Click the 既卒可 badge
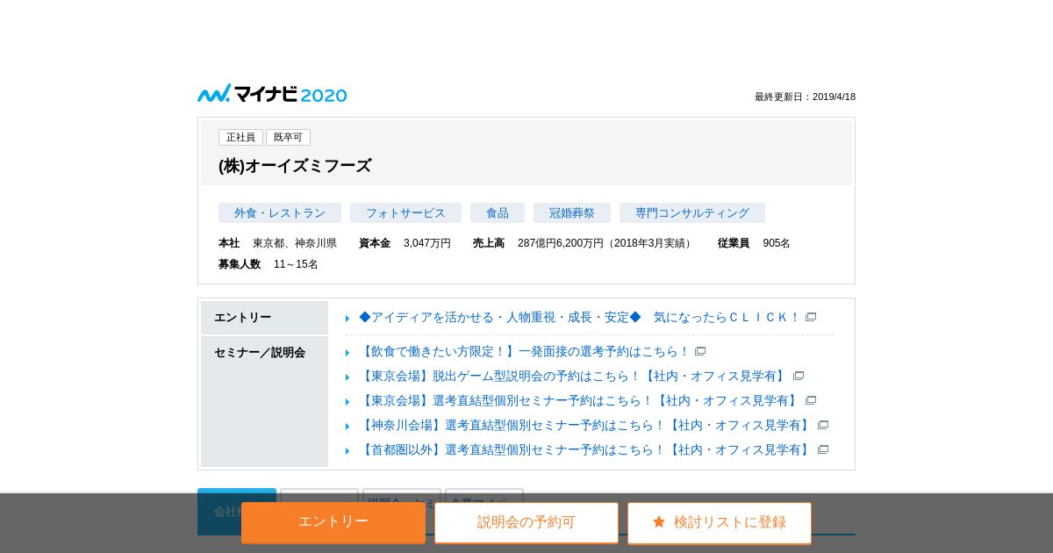Image resolution: width=1053 pixels, height=553 pixels. click(288, 138)
